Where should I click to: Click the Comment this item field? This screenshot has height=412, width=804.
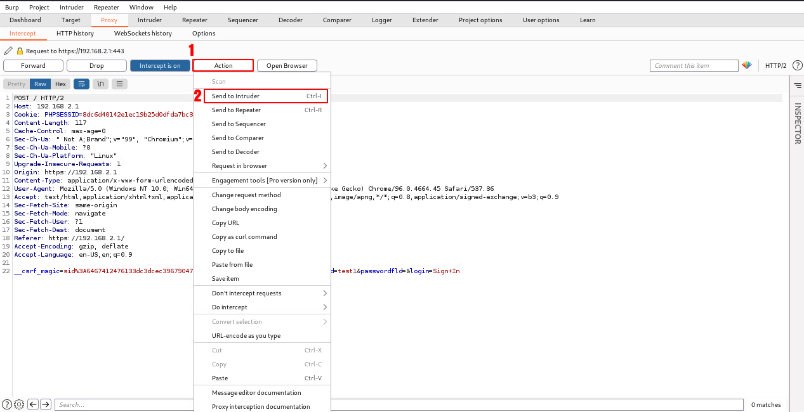click(694, 65)
